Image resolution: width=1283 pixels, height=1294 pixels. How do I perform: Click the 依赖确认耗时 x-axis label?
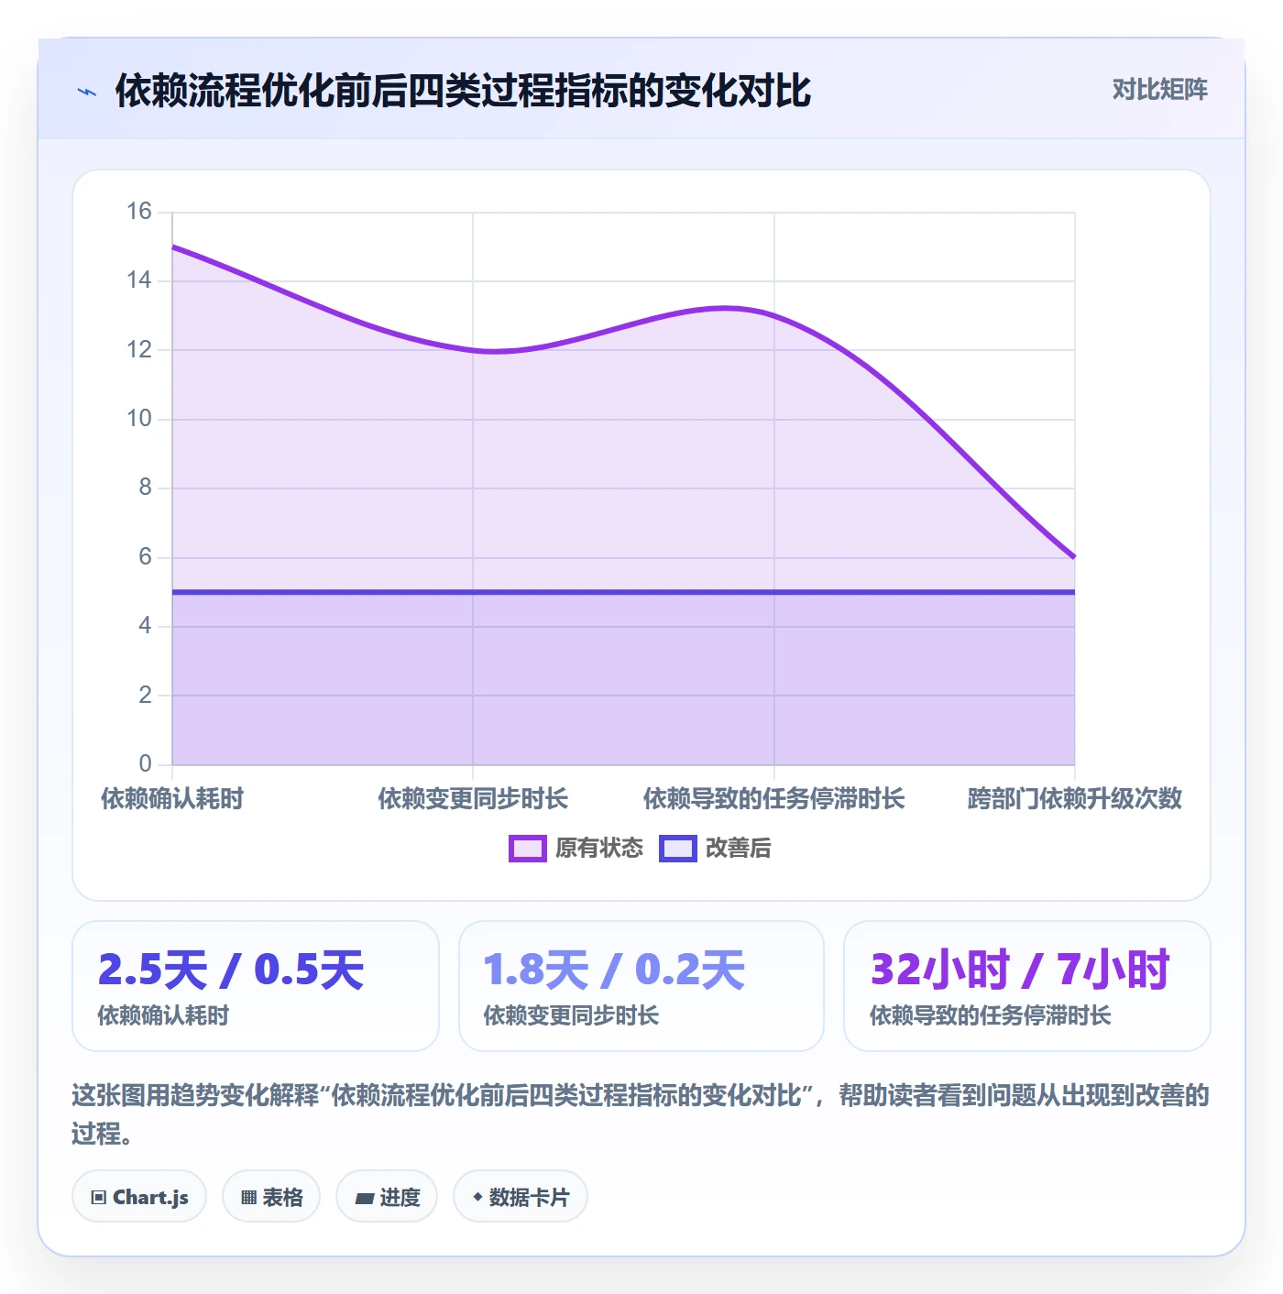172,799
